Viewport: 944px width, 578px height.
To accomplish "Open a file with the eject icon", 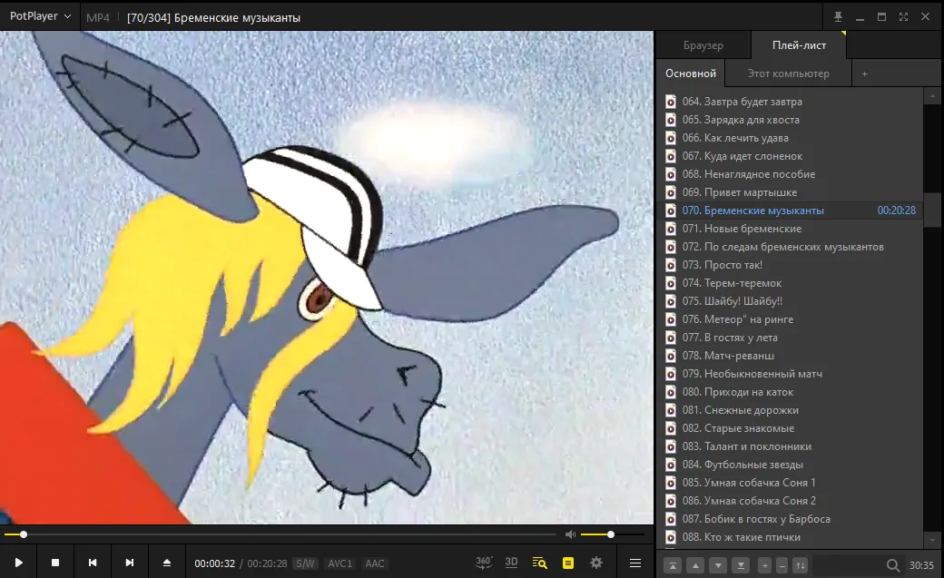I will click(167, 563).
